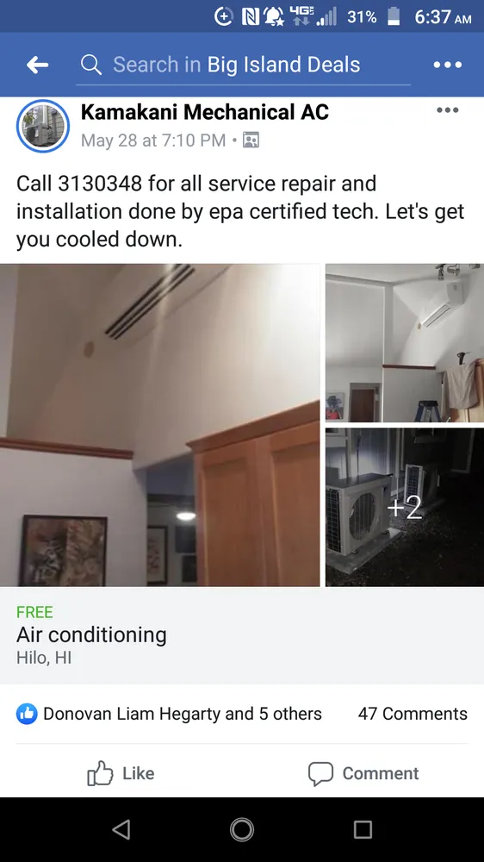
Task: View the 47 Comments
Action: (x=413, y=714)
